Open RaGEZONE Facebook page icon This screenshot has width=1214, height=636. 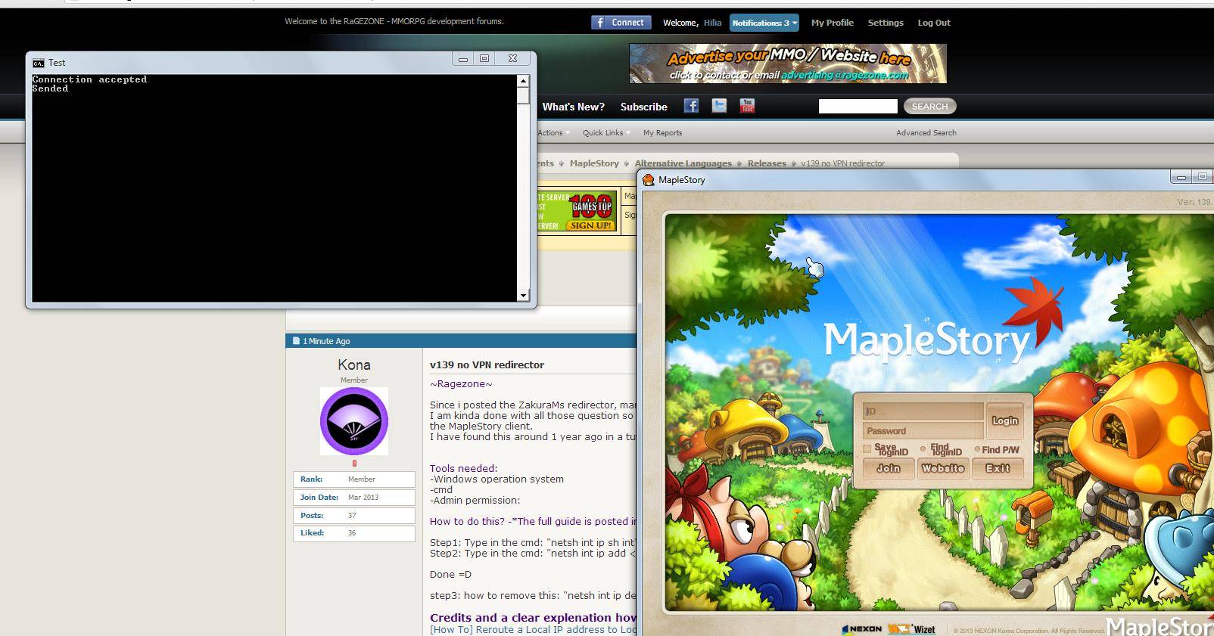point(691,106)
